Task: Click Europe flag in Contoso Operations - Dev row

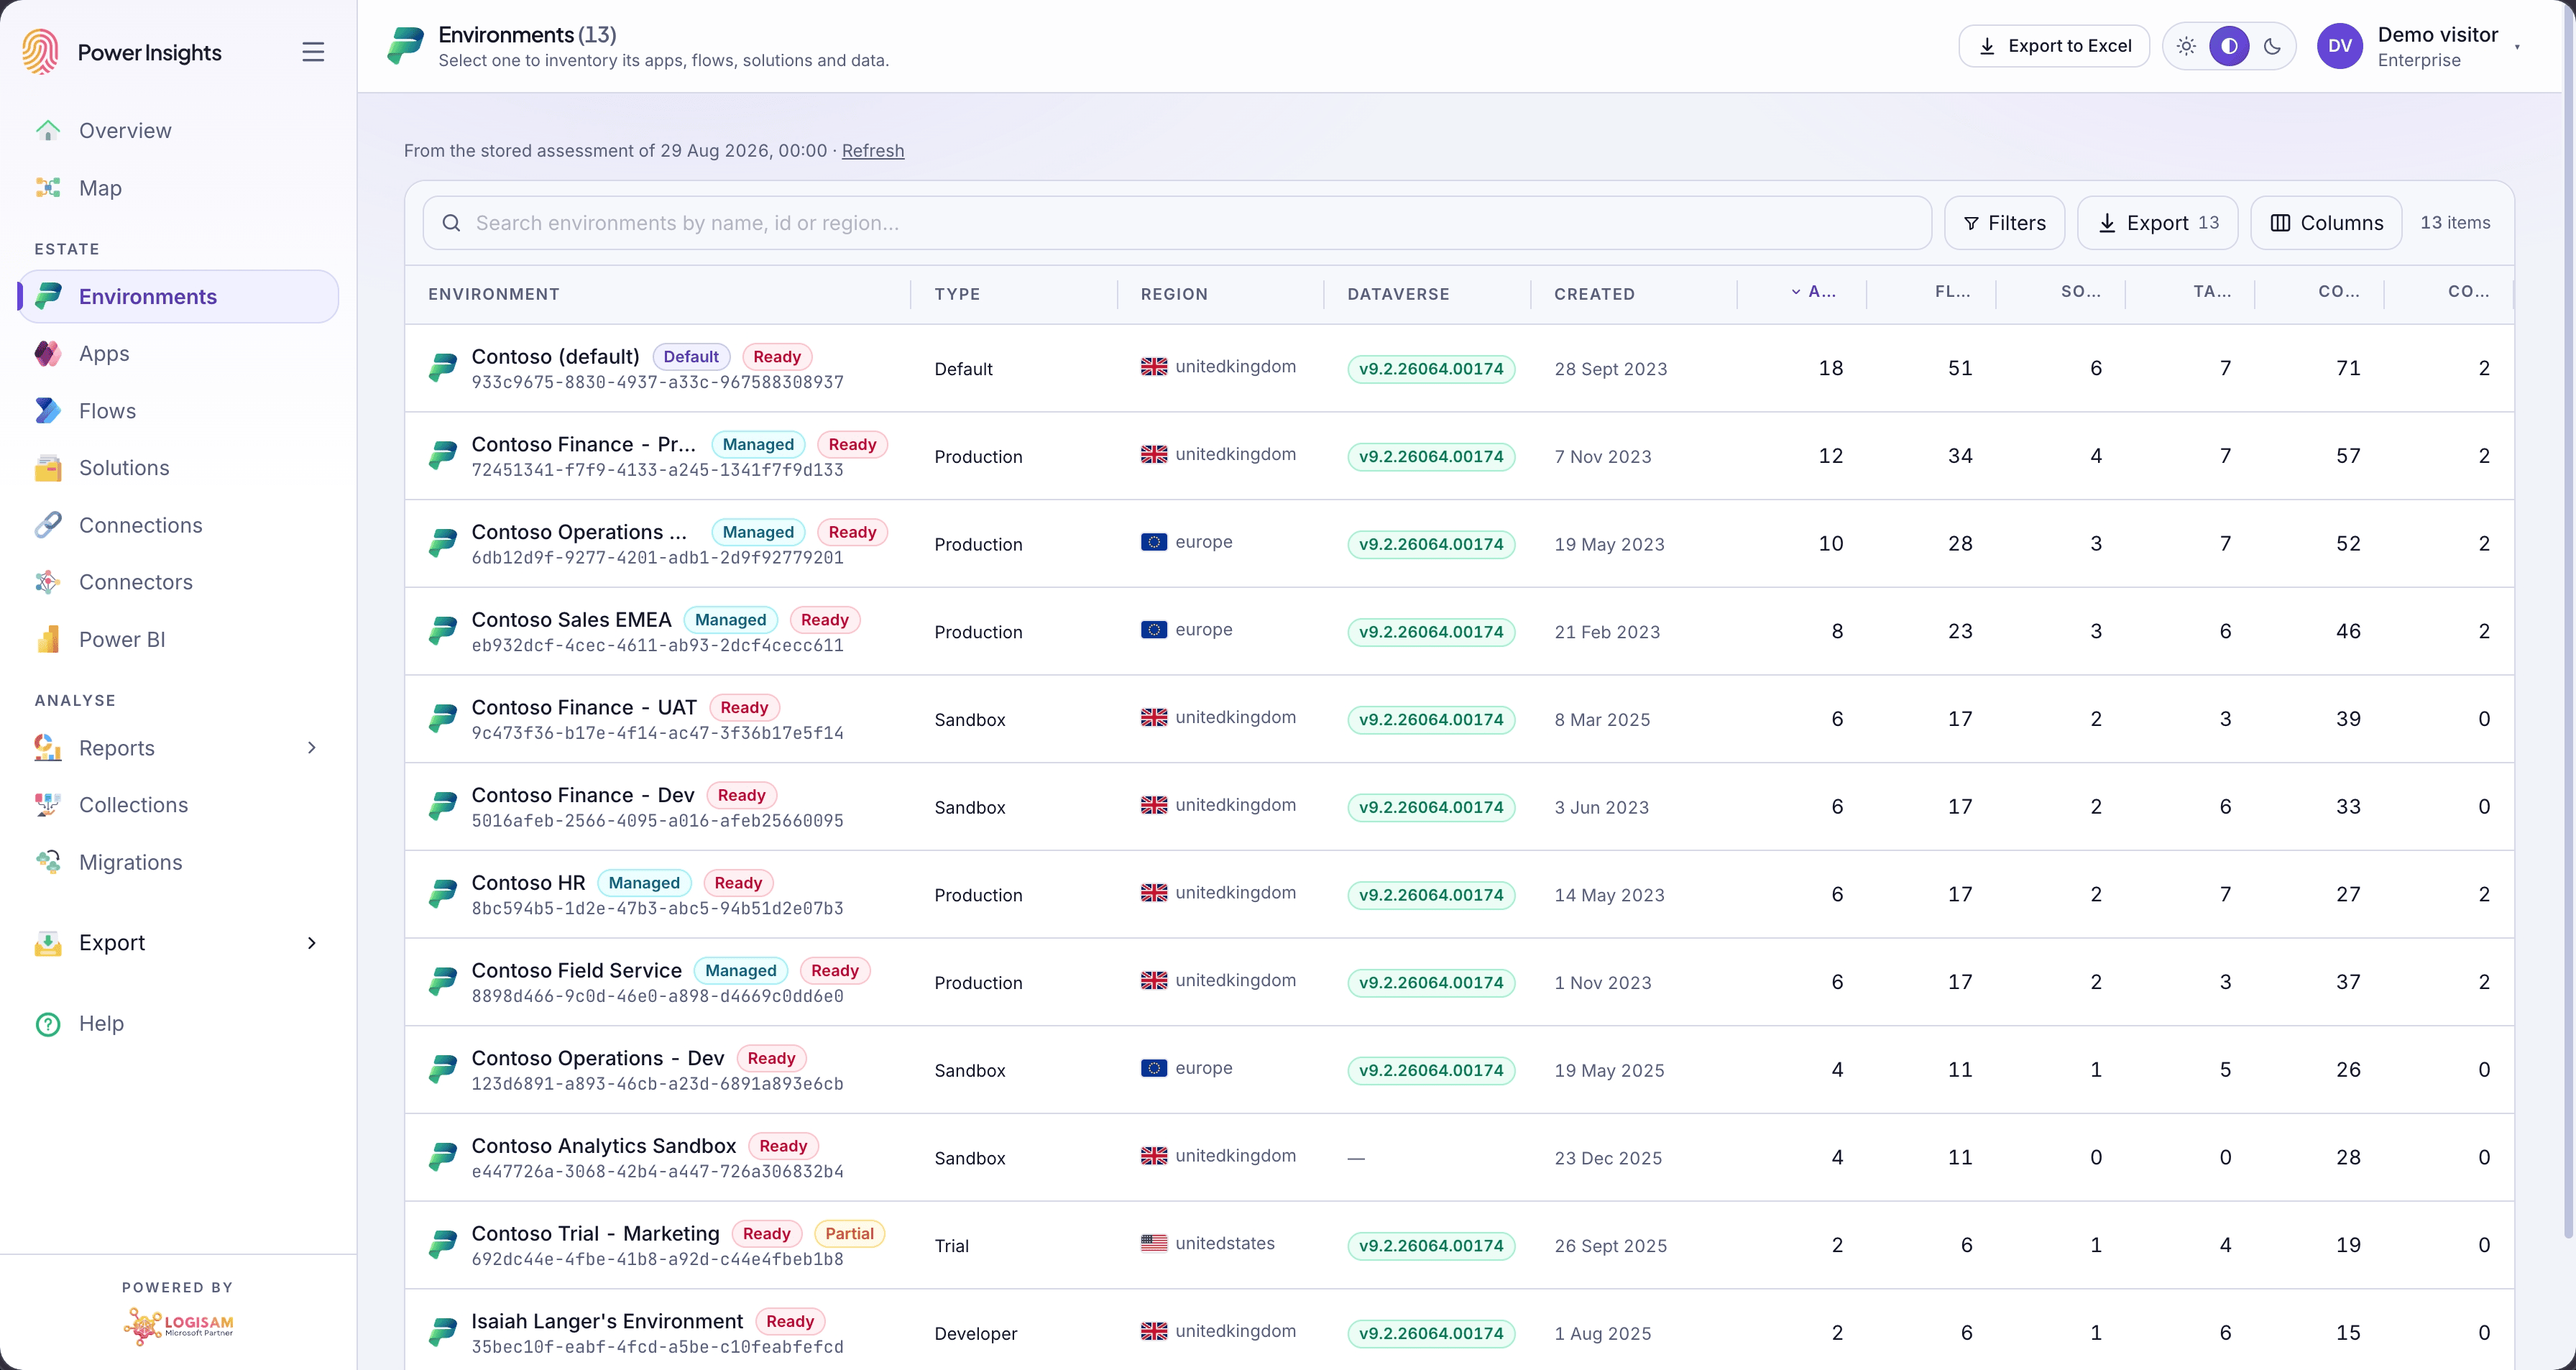Action: pos(1154,1068)
